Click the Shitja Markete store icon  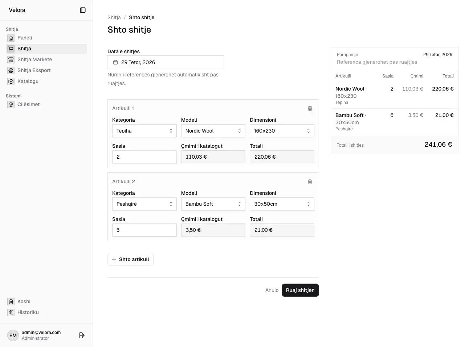(x=11, y=59)
